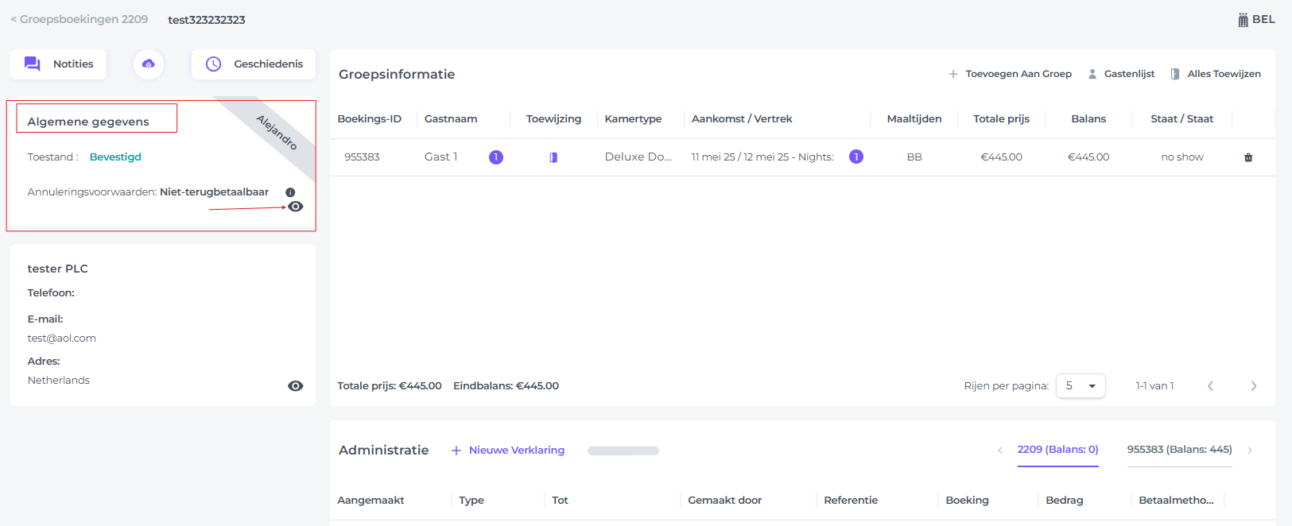Switch to 955383 (Balans: 445) tab
Screen dimensions: 1292x526
tap(1180, 450)
